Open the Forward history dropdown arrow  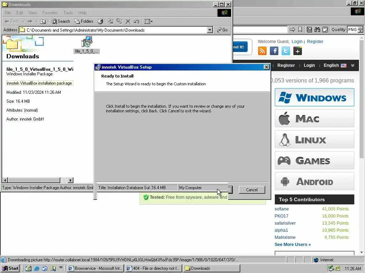(x=37, y=21)
